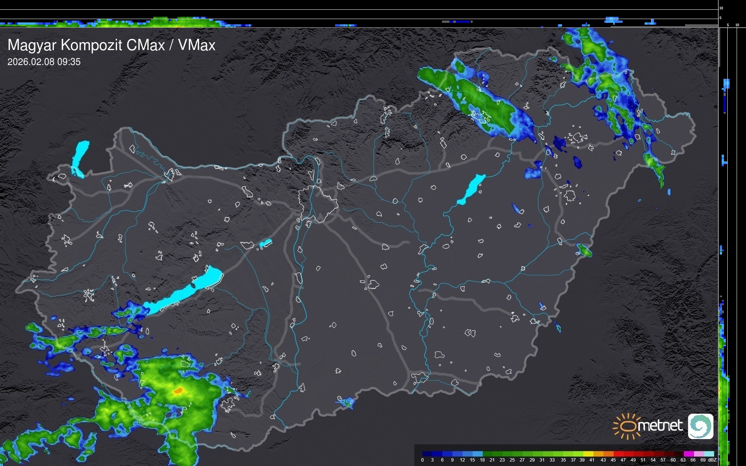The width and height of the screenshot is (746, 466).
Task: Select the orange 41 dBZ legend swatch
Action: tap(598, 454)
